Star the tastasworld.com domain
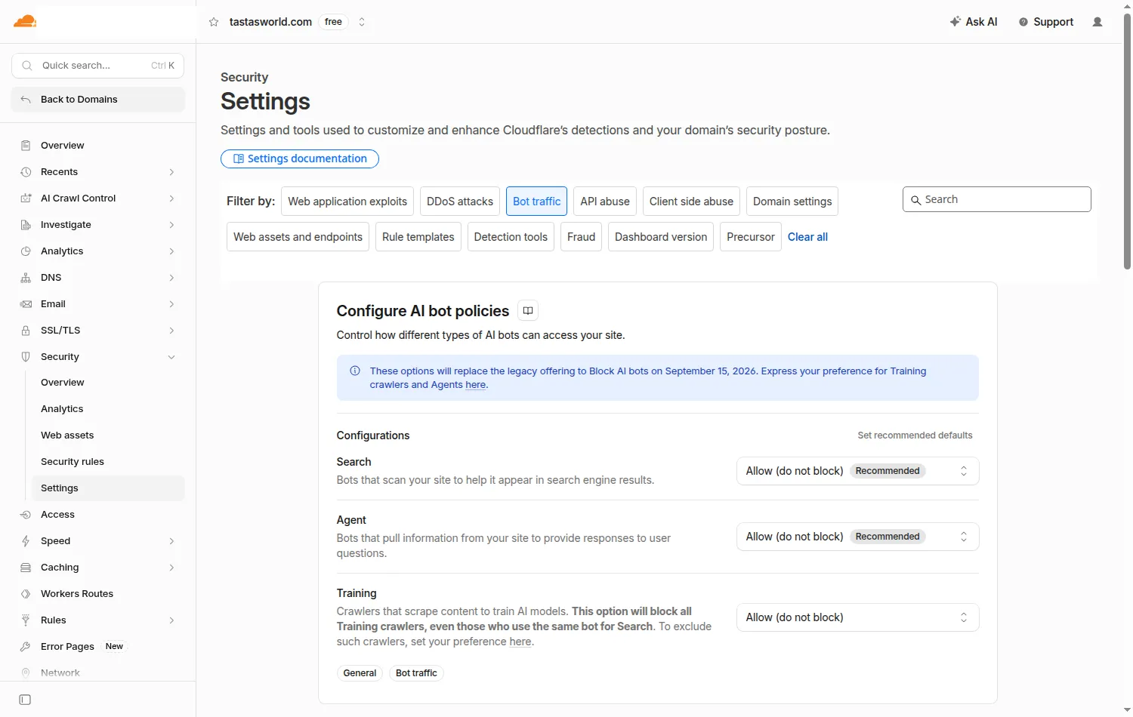This screenshot has height=717, width=1133. tap(214, 22)
